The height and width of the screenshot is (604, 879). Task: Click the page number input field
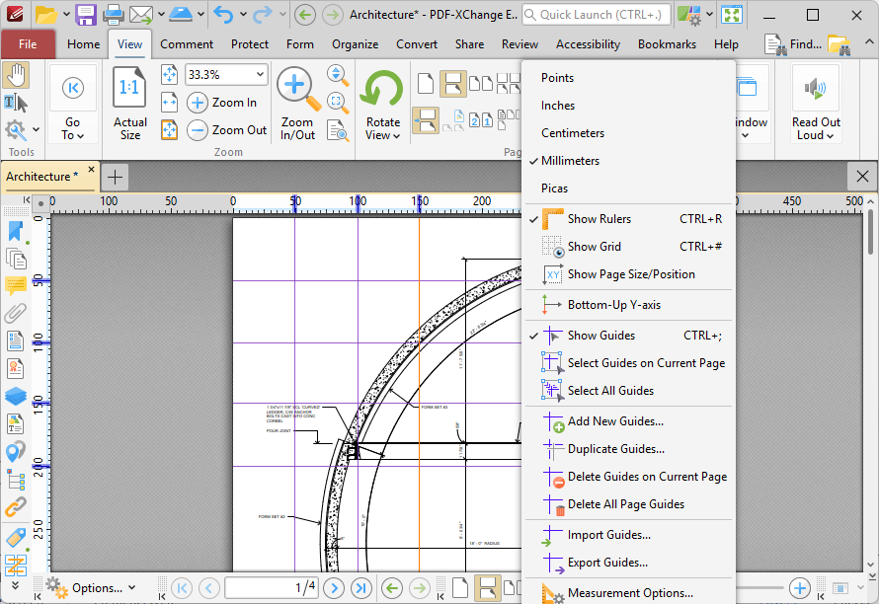[x=272, y=588]
